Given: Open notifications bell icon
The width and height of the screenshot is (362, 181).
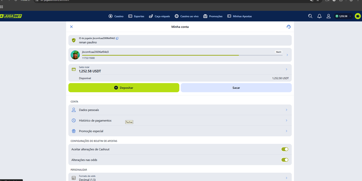Looking at the screenshot, I should point(319,16).
